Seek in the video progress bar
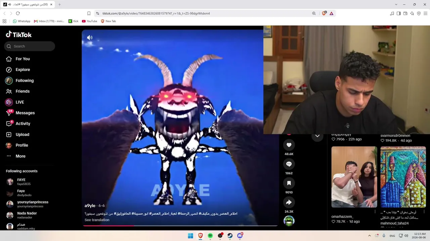The image size is (430, 241). [180, 226]
